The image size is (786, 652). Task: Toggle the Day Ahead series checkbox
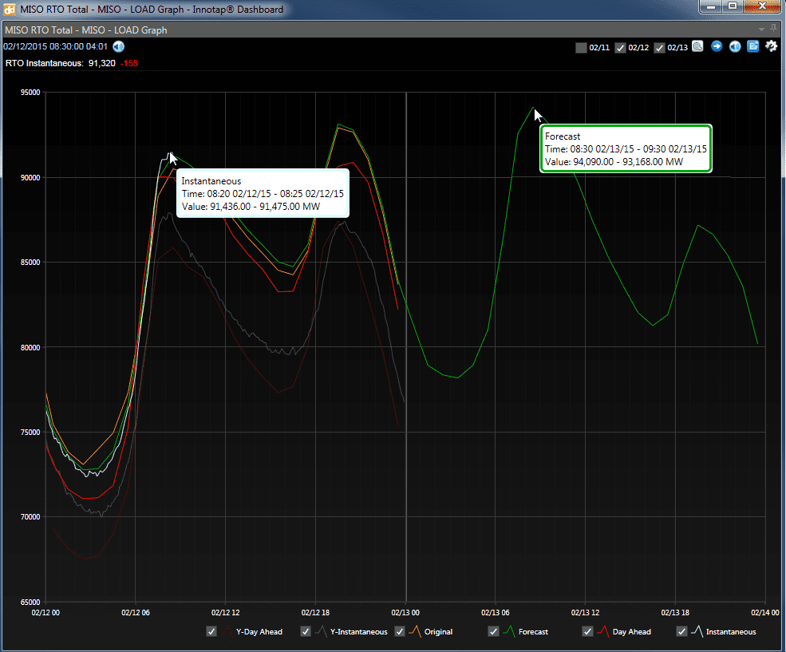point(587,631)
